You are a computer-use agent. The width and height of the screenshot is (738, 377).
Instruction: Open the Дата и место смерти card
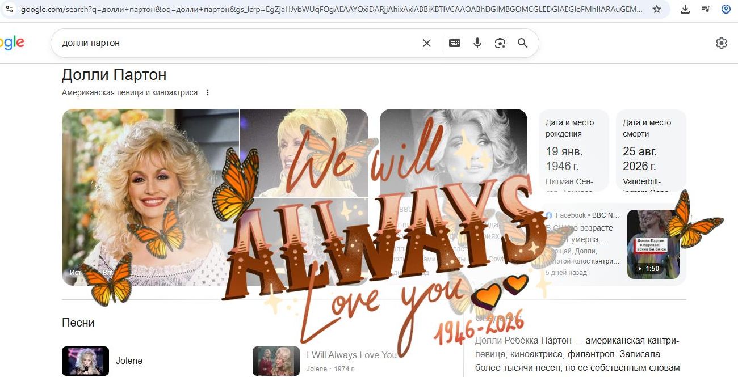point(651,150)
